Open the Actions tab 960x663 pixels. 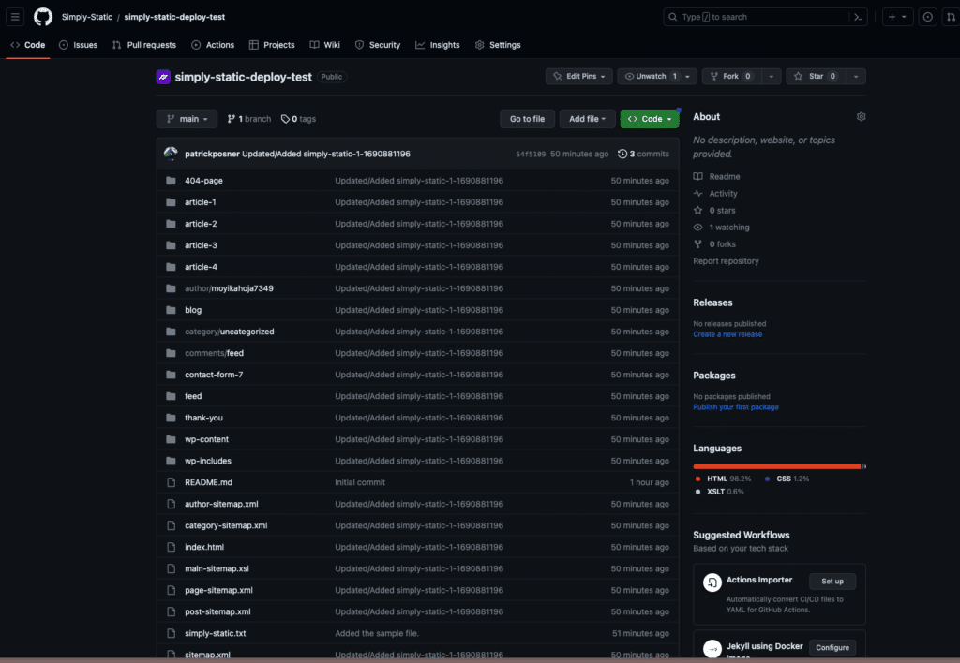[x=213, y=45]
